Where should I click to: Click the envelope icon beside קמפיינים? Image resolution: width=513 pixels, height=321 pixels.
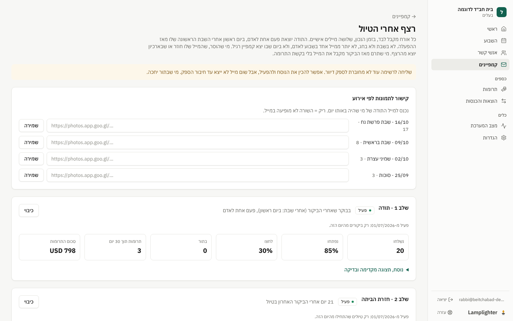coord(504,65)
